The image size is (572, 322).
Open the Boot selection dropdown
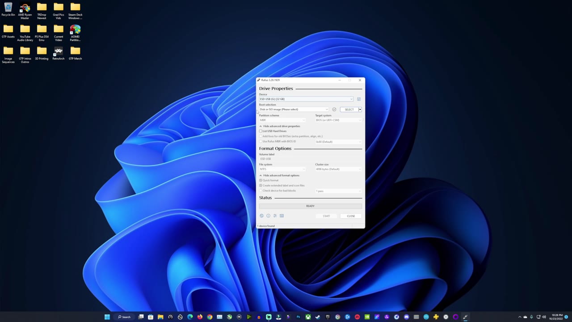pyautogui.click(x=294, y=110)
